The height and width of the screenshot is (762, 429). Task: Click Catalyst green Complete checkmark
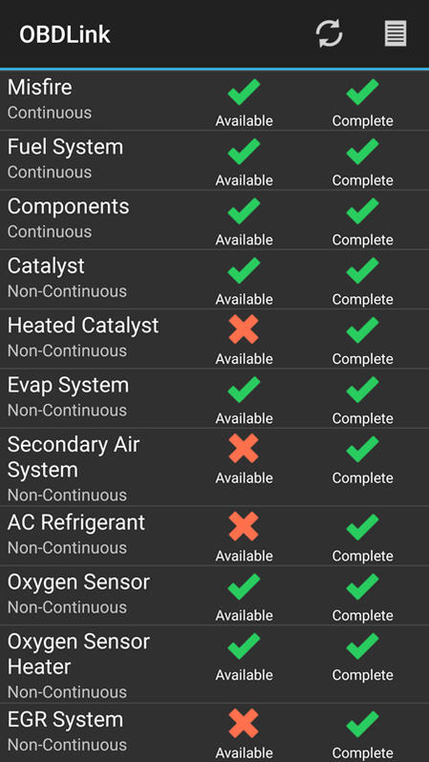pos(362,270)
